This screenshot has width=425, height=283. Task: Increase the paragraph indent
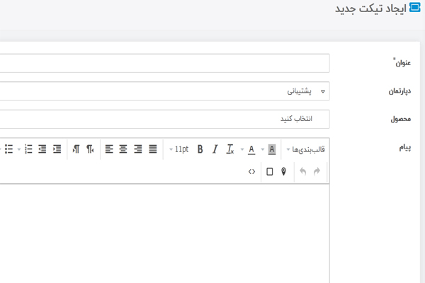57,149
